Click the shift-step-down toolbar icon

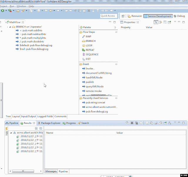pos(98,11)
